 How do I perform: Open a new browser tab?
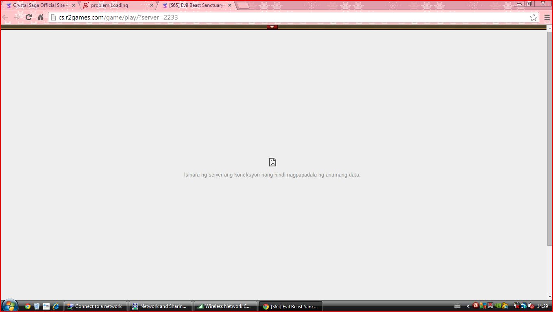click(243, 5)
